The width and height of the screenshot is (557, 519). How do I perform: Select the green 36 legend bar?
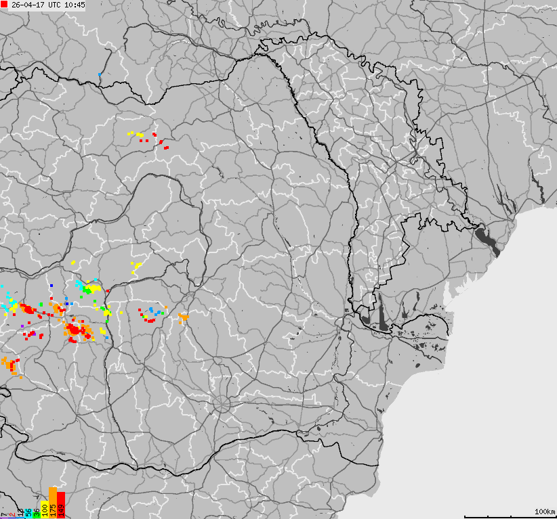tap(37, 515)
